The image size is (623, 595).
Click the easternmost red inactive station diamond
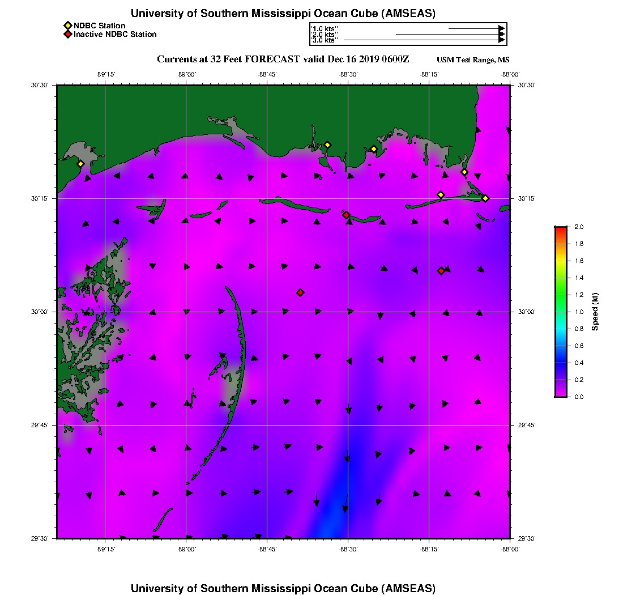pos(441,271)
